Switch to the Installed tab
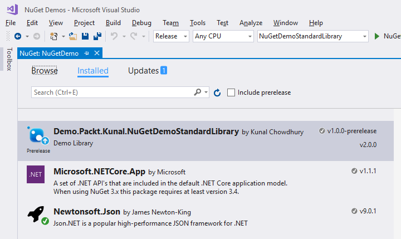 tap(93, 71)
